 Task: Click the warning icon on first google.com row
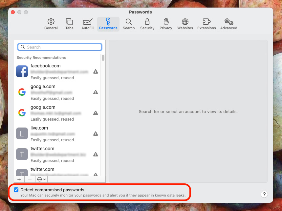point(96,92)
